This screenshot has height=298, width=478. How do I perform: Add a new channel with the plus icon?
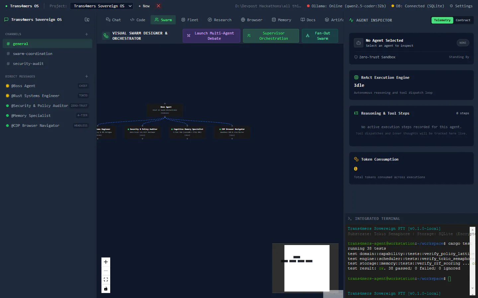pyautogui.click(x=87, y=34)
